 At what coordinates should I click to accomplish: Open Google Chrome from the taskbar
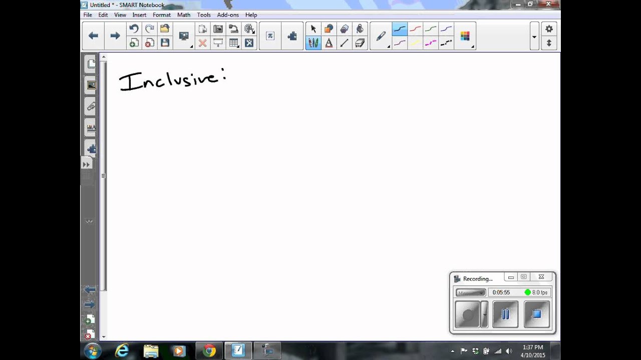[x=209, y=351]
